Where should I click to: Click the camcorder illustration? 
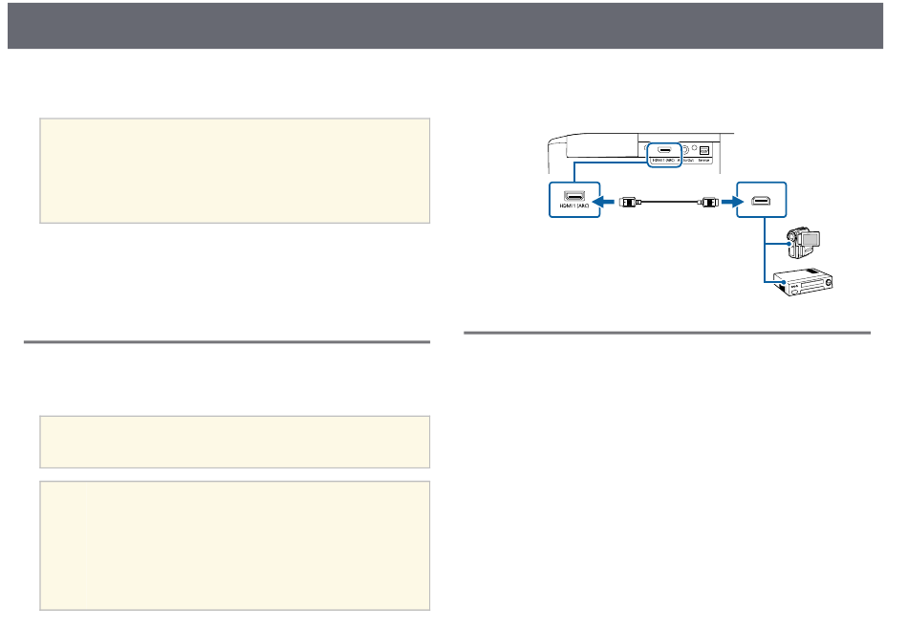tap(804, 243)
